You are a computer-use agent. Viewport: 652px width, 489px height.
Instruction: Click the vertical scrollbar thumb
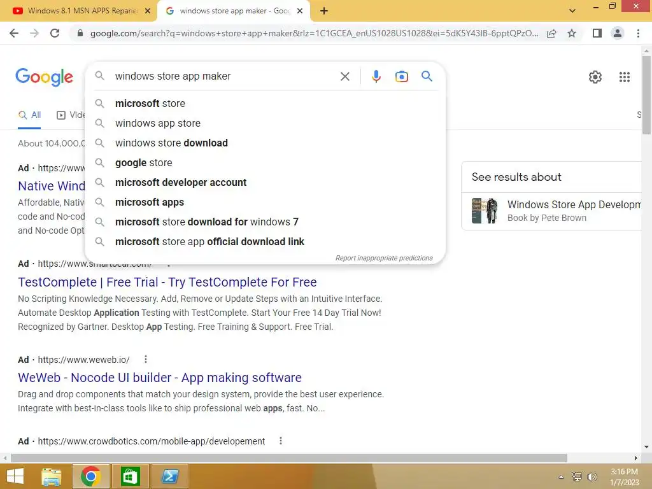coord(646,95)
